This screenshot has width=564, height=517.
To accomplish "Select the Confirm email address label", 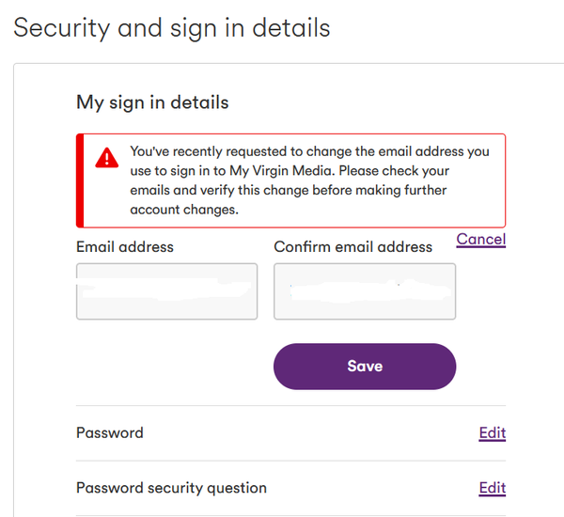I will pos(352,247).
